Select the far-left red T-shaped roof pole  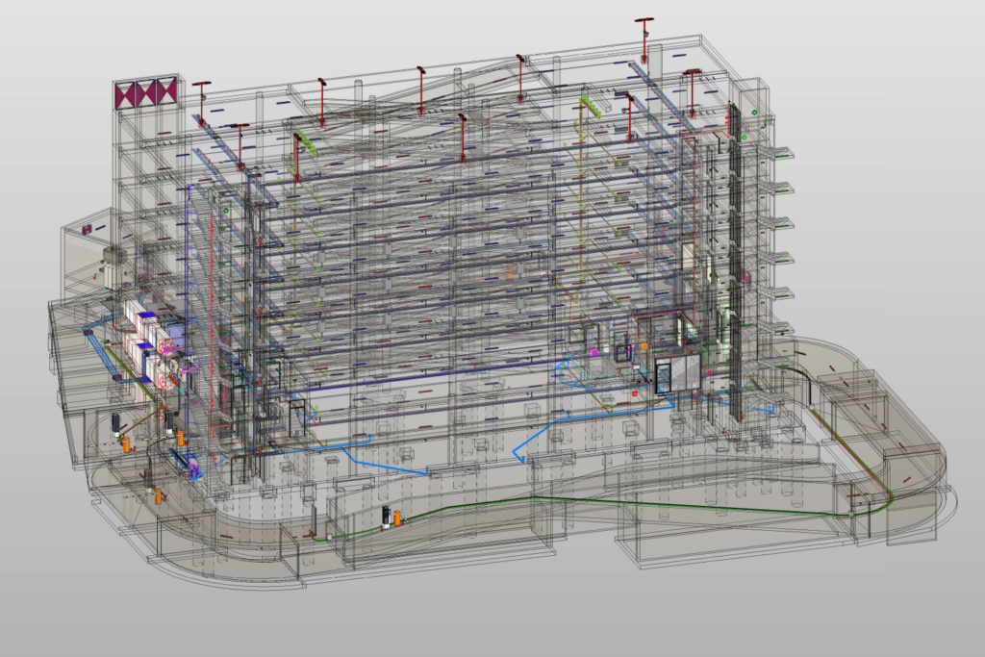201,89
